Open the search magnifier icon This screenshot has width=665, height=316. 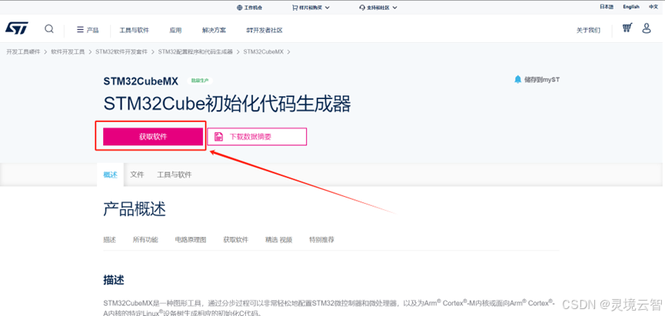[49, 29]
